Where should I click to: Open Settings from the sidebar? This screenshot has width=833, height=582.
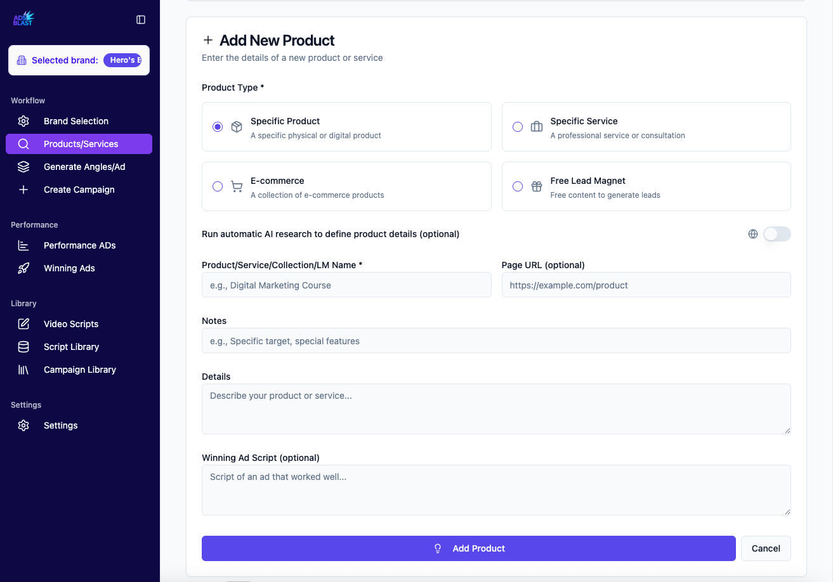(x=60, y=425)
